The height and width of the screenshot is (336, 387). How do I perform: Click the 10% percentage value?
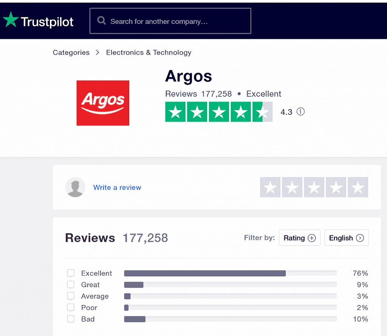[360, 319]
